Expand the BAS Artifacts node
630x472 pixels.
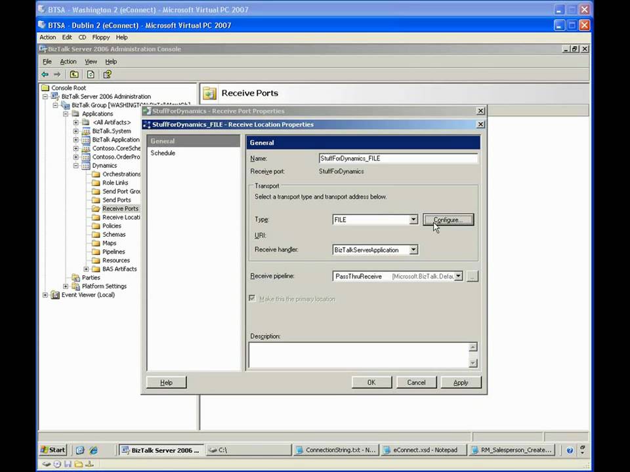coord(86,269)
